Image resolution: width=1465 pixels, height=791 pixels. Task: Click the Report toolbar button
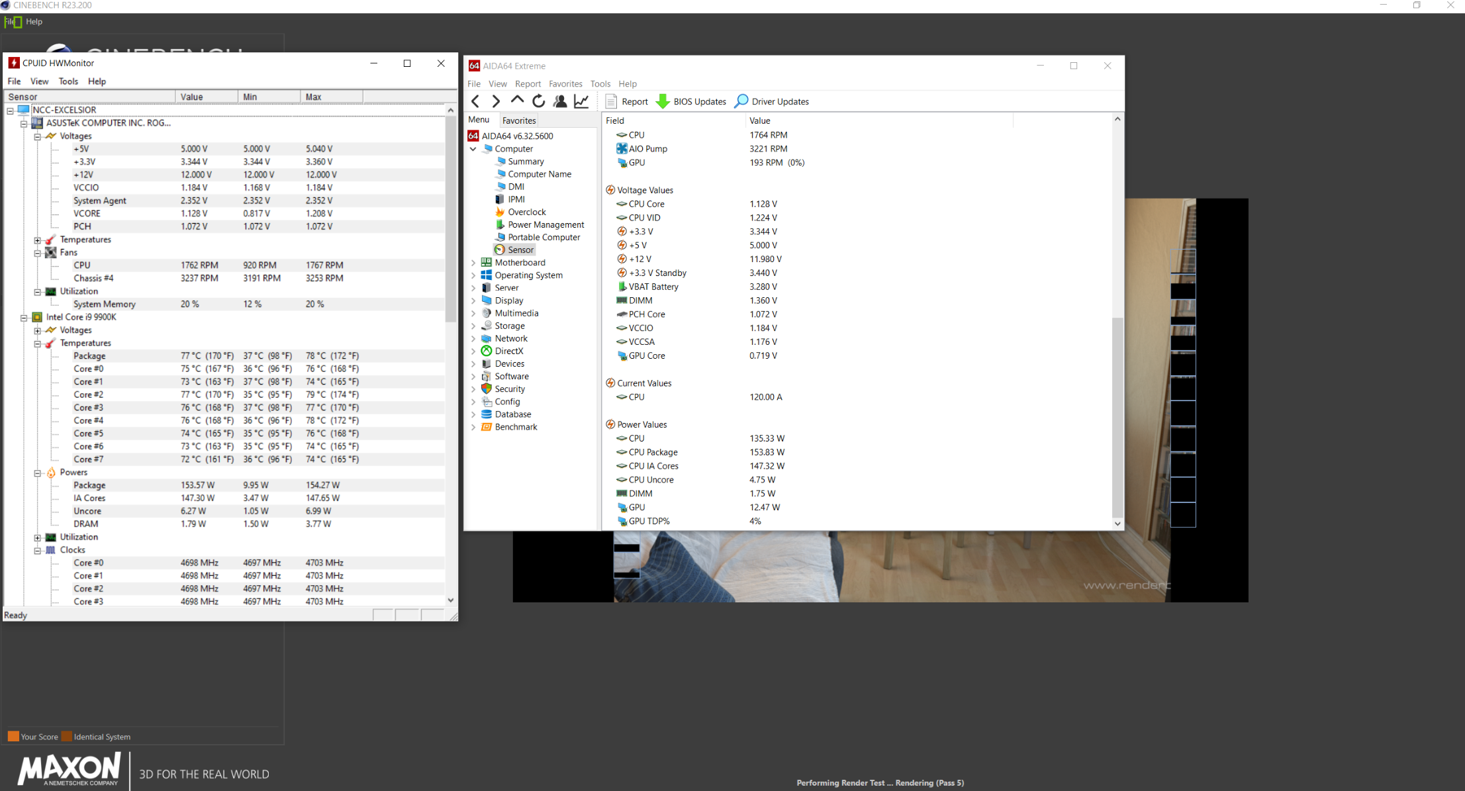pyautogui.click(x=626, y=101)
